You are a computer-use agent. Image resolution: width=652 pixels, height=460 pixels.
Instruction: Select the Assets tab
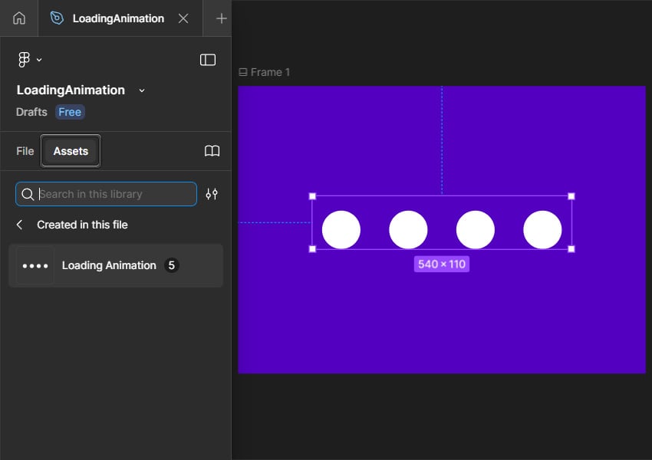pyautogui.click(x=71, y=151)
